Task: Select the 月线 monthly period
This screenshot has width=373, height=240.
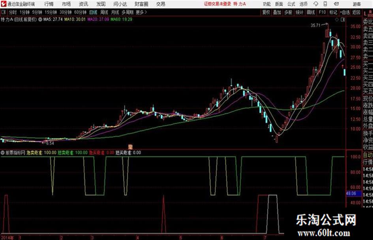Action: click(115, 12)
